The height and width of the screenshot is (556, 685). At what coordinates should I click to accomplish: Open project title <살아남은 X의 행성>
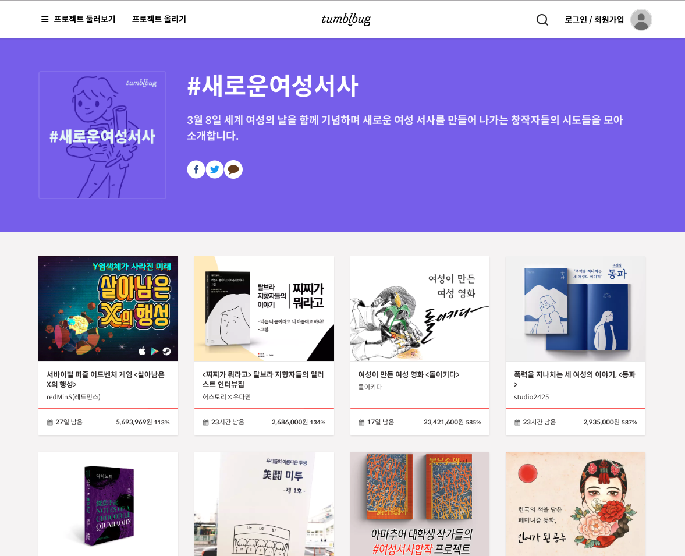[x=106, y=380]
